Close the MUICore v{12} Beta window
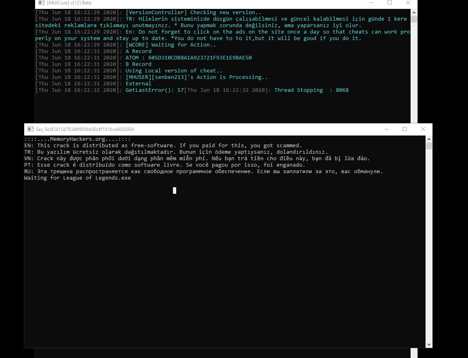468x358 pixels. click(x=408, y=3)
